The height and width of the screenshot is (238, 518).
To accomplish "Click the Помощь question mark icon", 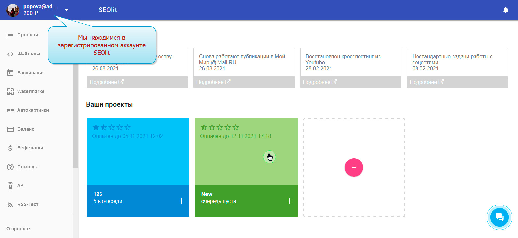I will [10, 167].
